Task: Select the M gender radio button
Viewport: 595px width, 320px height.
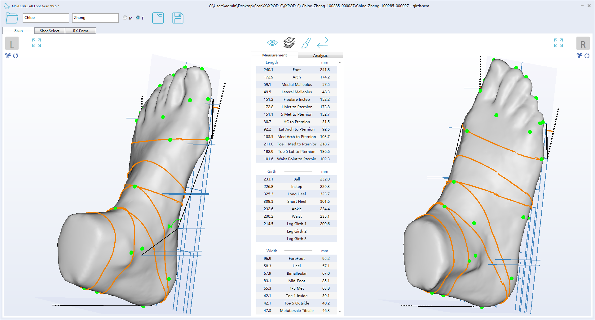Action: [125, 18]
